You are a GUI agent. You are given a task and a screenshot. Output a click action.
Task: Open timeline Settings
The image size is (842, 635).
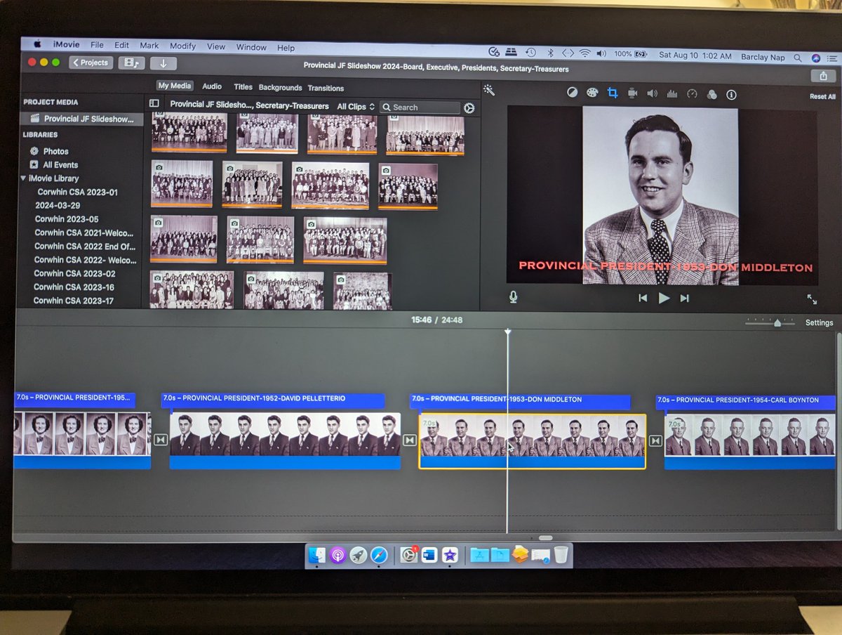point(819,322)
